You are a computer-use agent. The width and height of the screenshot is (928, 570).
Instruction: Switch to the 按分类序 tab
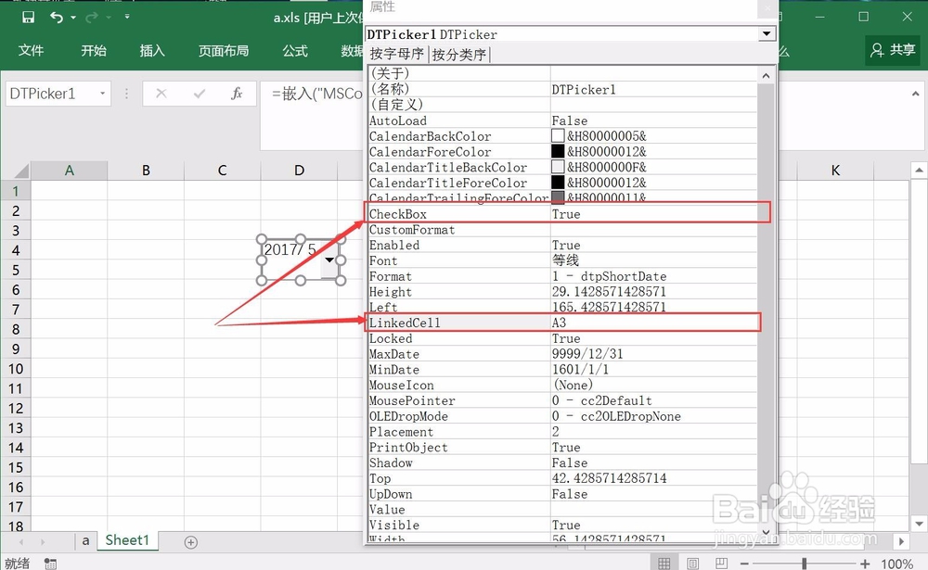(x=458, y=55)
